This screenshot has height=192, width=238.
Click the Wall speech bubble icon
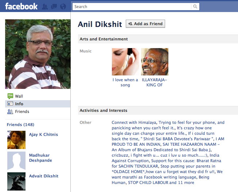click(10, 96)
